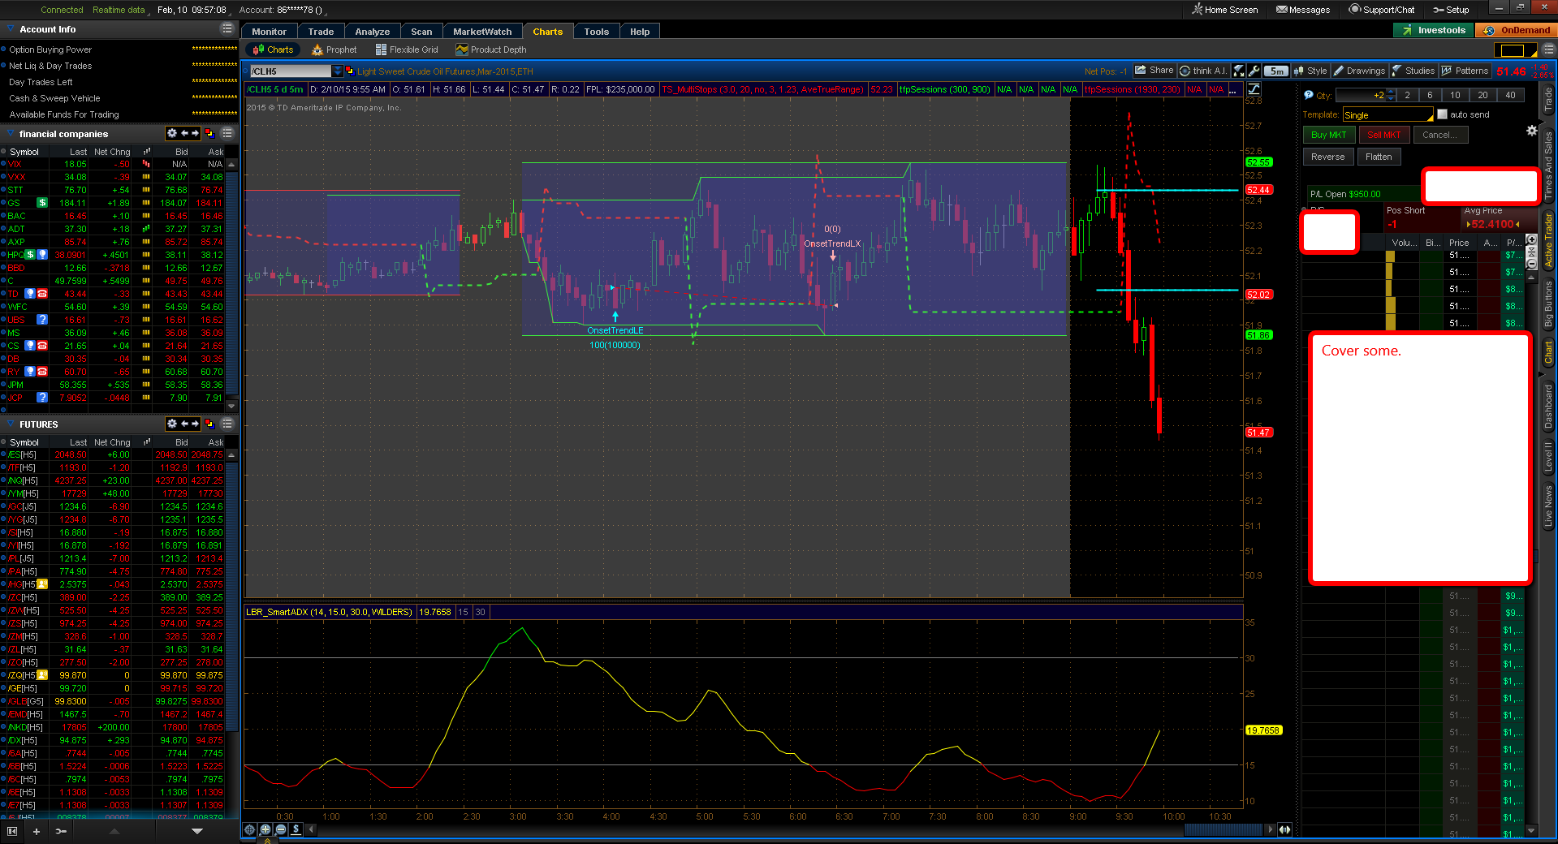Click the Sell MKT button
Screen dimensions: 1558x844
coord(1383,135)
